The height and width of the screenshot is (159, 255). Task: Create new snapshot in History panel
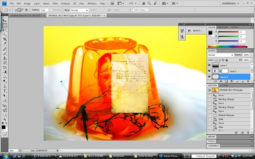pyautogui.click(x=242, y=133)
